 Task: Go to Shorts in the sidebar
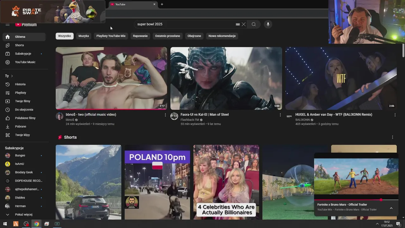click(24, 45)
